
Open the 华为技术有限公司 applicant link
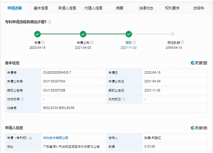[x=56, y=138]
